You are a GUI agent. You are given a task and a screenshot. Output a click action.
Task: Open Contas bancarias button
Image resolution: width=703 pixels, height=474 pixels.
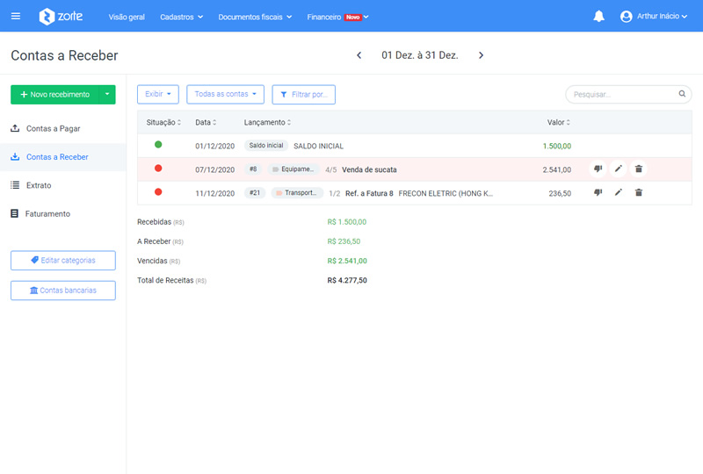pos(63,290)
